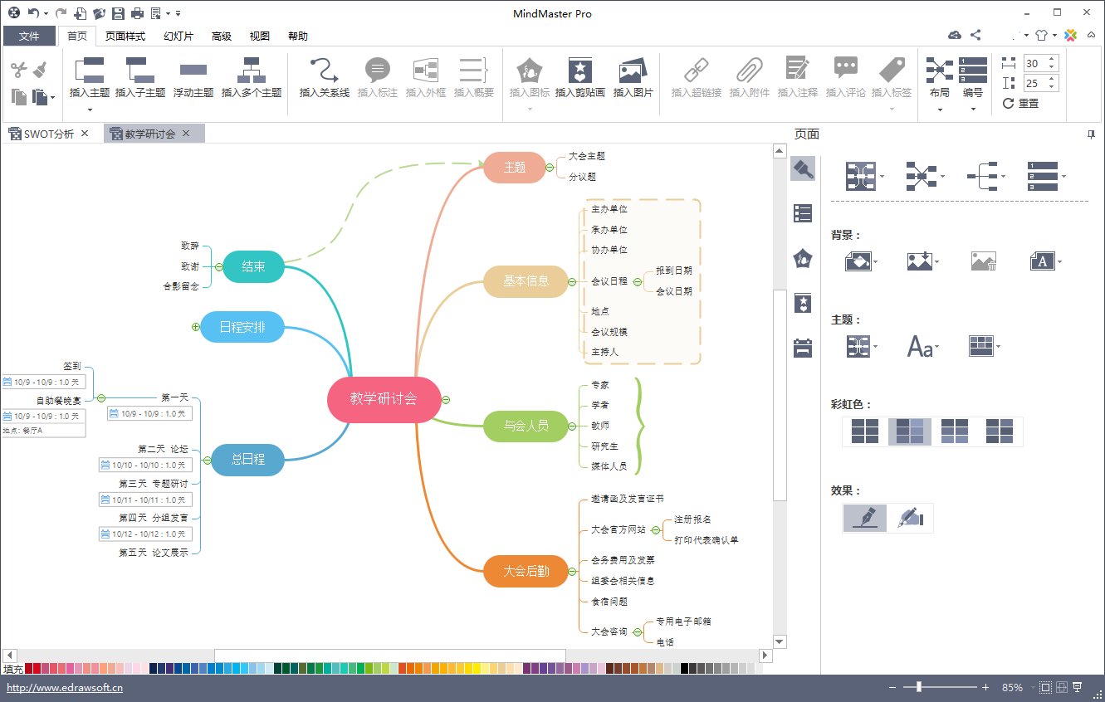This screenshot has width=1105, height=702.
Task: Switch to the 页面样式 ribbon tab
Action: 125,37
